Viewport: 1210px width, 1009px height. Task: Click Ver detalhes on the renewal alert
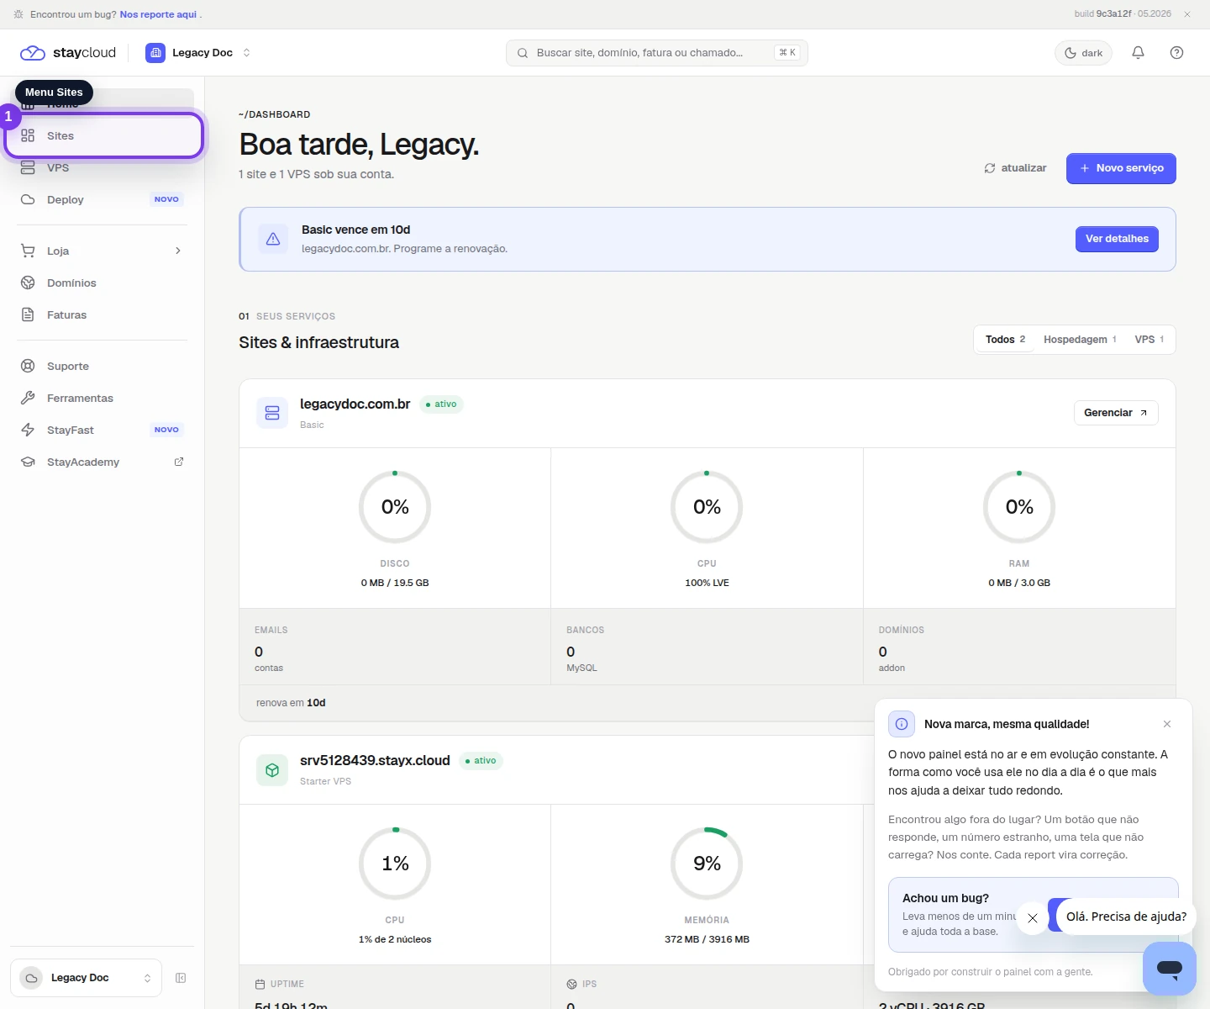coord(1117,239)
